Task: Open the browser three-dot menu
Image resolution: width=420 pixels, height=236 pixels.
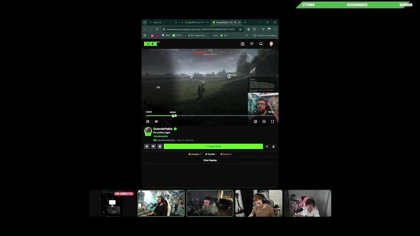Action: coord(275,29)
